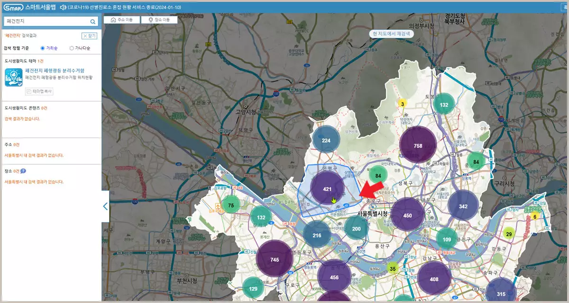Viewport: 569px width, 303px height.
Task: Click the 132 cluster near 강서구
Action: point(261,217)
